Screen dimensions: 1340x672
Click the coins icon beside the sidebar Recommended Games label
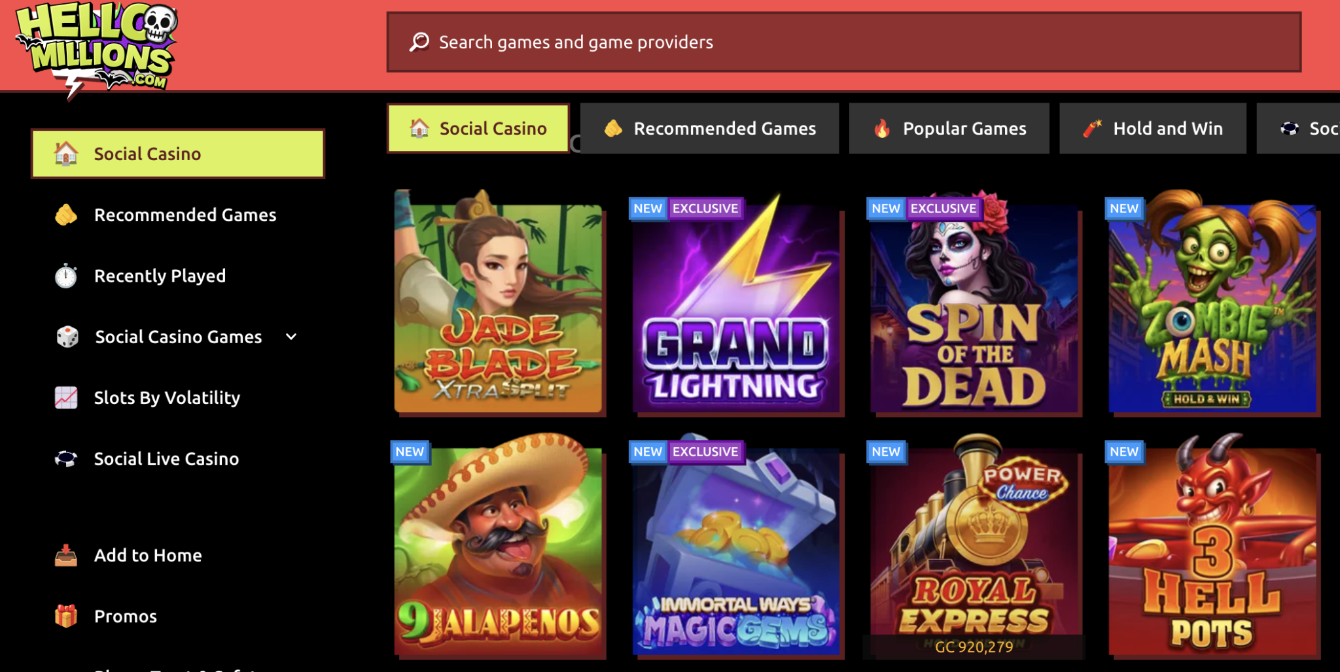coord(66,214)
